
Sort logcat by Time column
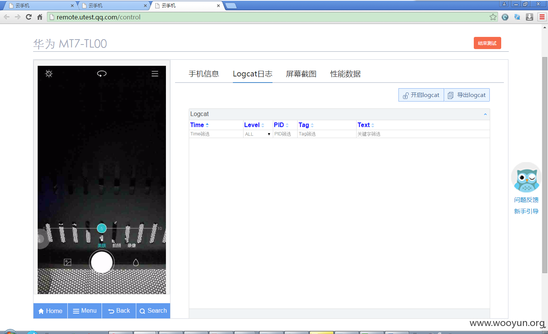[x=199, y=125]
